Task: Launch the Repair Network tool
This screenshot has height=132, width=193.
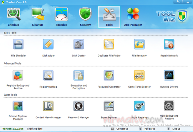Action: 169,44
